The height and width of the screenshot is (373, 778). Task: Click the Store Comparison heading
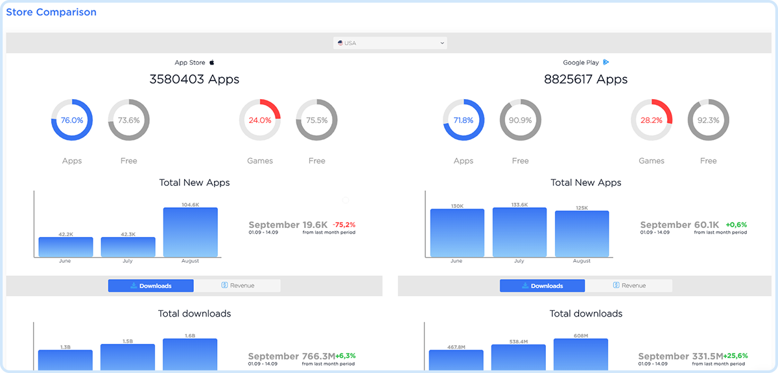51,12
